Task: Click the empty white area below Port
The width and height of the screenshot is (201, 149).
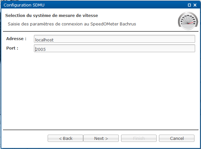Action: [x=100, y=90]
